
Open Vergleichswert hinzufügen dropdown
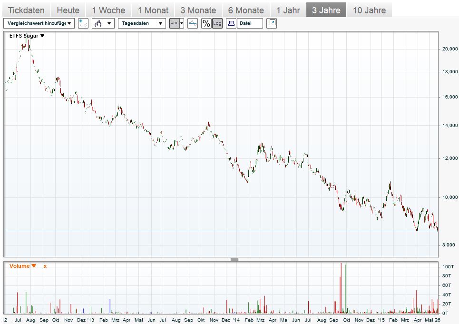coord(39,23)
